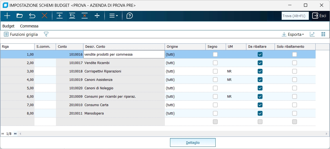The image size is (330, 149).
Task: Click the Open folder toolbar icon
Action: pyautogui.click(x=20, y=16)
